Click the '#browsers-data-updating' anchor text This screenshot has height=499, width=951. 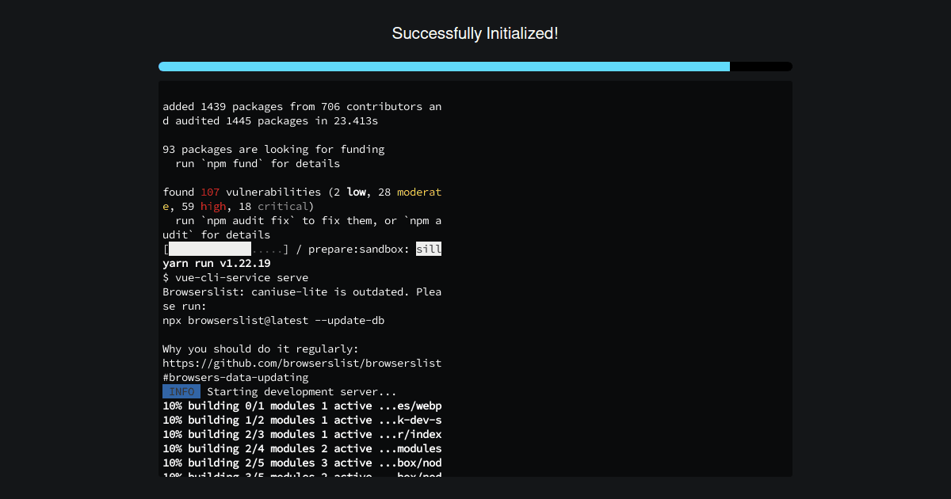point(235,377)
